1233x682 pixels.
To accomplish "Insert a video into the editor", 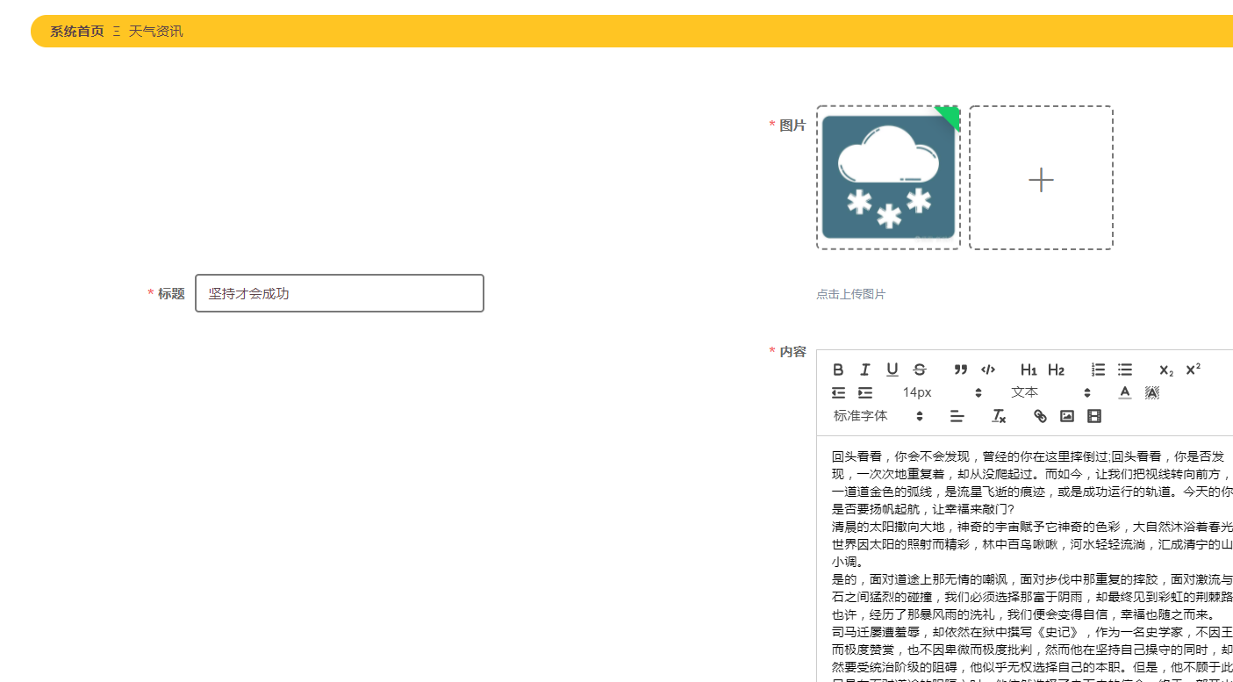I will pyautogui.click(x=1093, y=416).
